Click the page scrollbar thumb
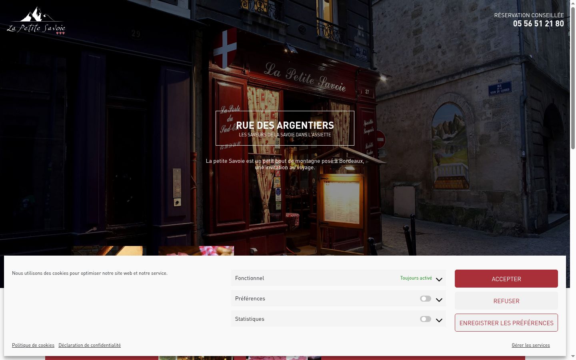576x360 pixels. click(x=573, y=78)
